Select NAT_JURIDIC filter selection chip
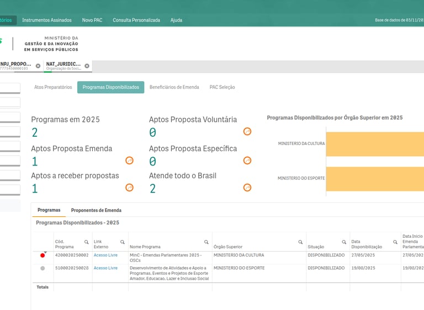This screenshot has height=310, width=424. [63, 66]
